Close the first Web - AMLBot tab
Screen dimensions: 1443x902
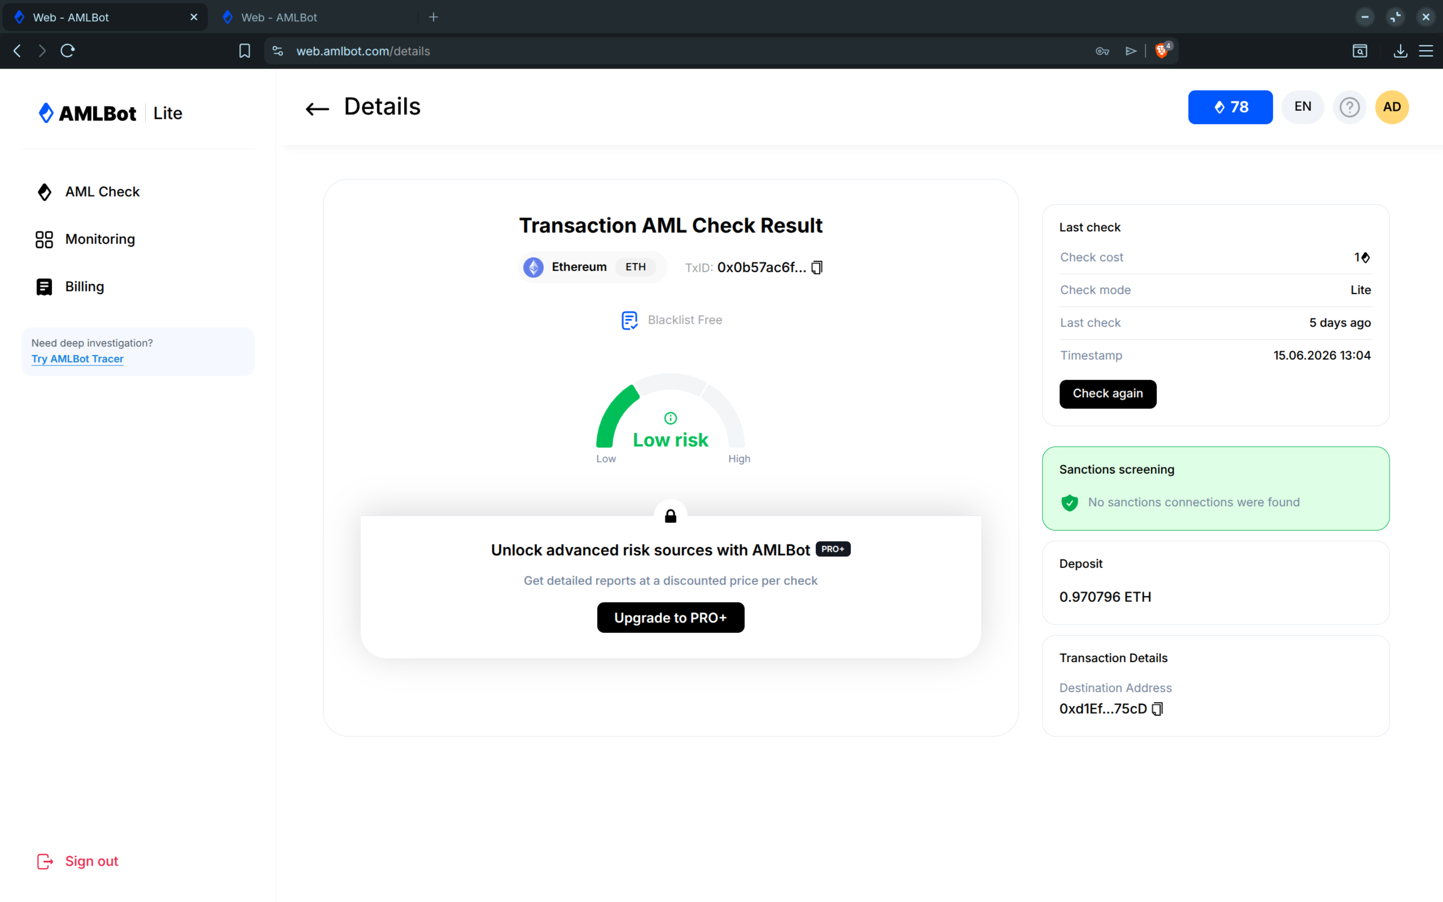pos(194,17)
